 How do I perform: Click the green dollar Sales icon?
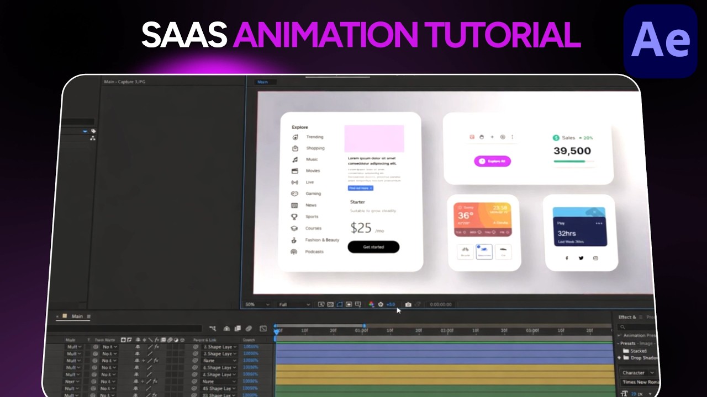coord(556,138)
